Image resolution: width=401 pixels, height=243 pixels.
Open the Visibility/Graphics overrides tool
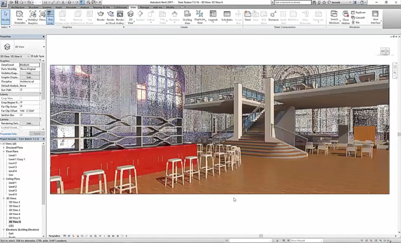33,17
